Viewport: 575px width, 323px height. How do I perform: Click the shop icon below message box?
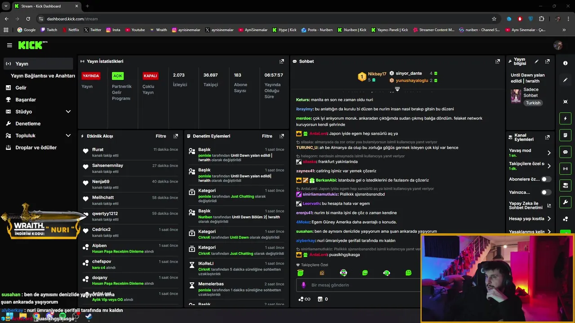click(x=320, y=299)
